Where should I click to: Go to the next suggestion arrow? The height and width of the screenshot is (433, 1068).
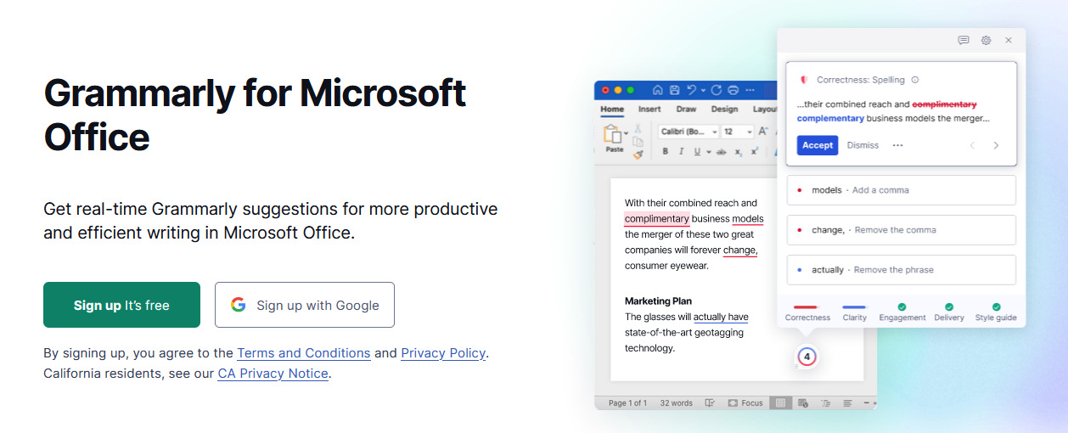(996, 145)
